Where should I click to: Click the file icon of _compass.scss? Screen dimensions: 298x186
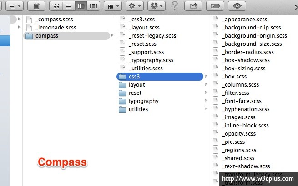pyautogui.click(x=29, y=20)
